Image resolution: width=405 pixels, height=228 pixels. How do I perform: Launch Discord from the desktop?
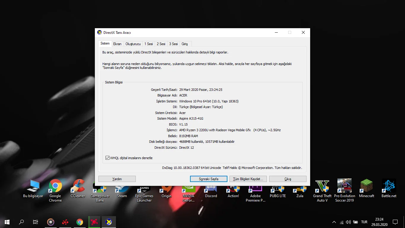(x=211, y=192)
